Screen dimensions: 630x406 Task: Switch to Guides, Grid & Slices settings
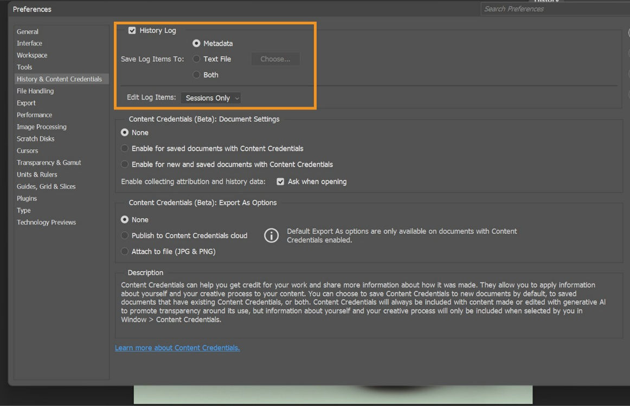(45, 186)
